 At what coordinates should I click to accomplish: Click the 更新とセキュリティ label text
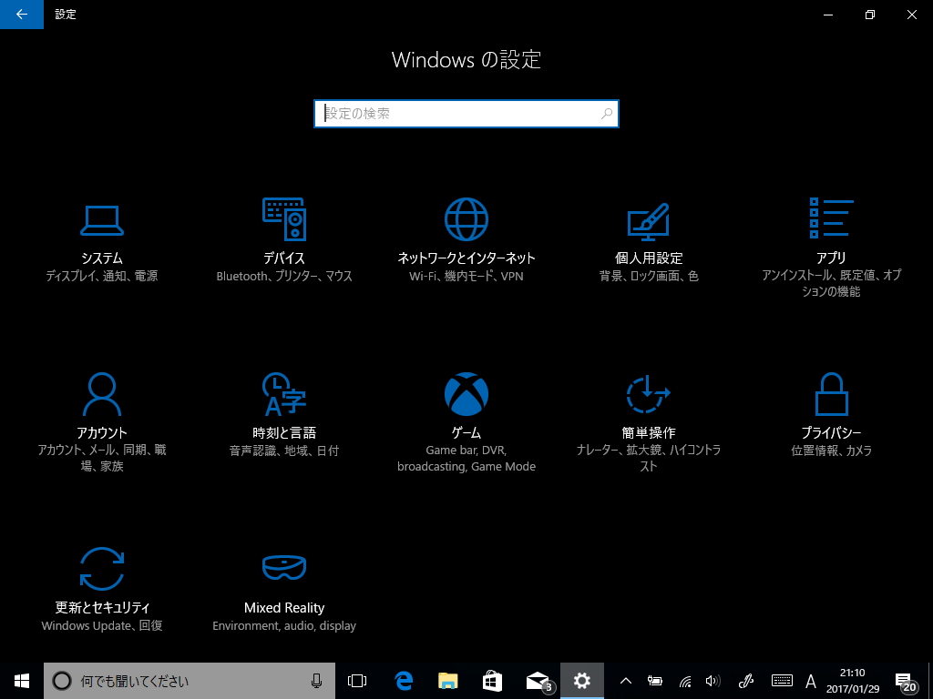(x=102, y=607)
